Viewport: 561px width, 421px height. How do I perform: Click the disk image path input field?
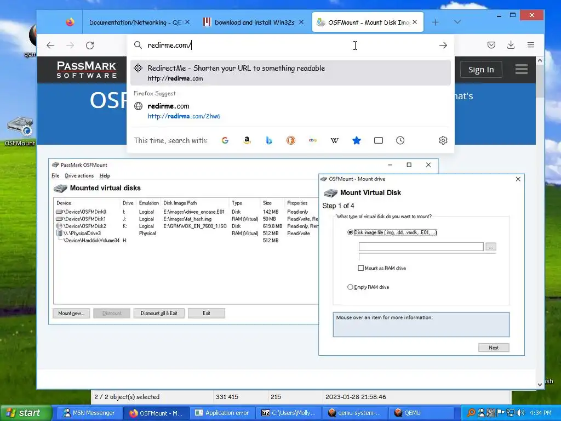421,247
